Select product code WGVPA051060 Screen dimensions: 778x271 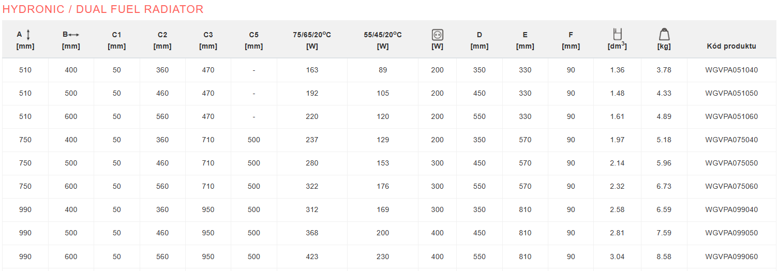[x=731, y=116]
